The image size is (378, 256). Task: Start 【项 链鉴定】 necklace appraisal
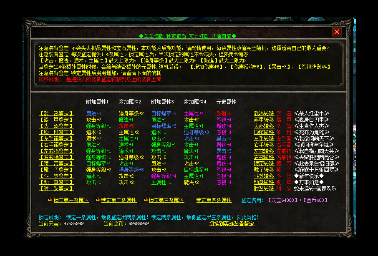coord(56,132)
